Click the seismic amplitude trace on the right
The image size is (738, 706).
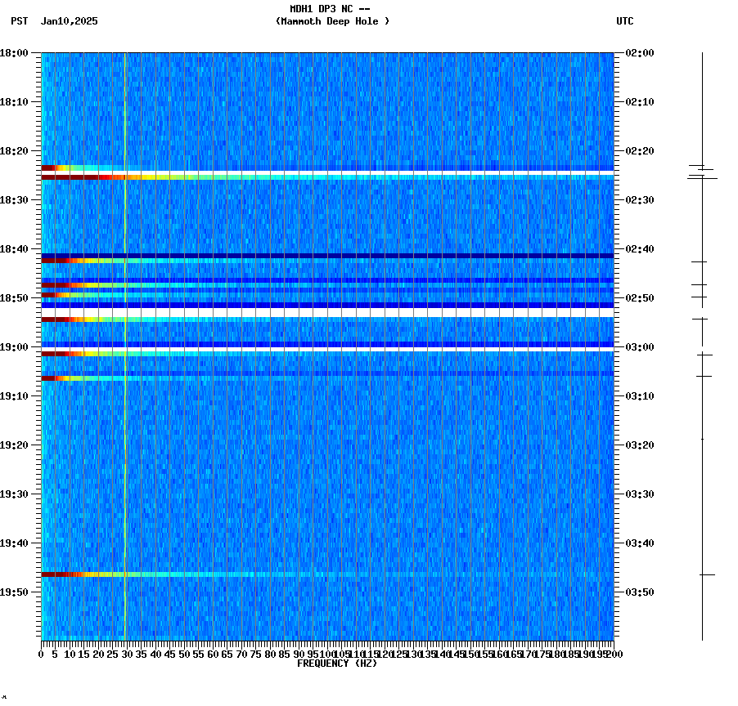702,409
